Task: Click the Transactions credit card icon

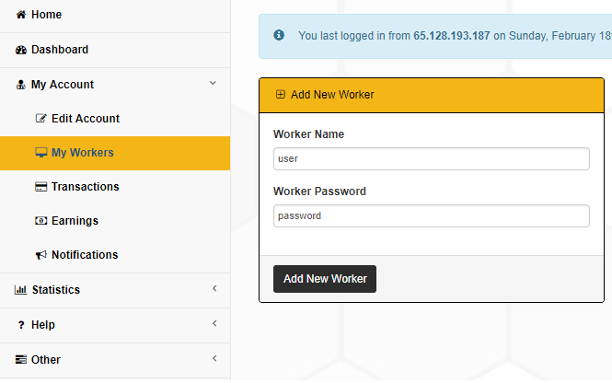Action: [x=40, y=187]
